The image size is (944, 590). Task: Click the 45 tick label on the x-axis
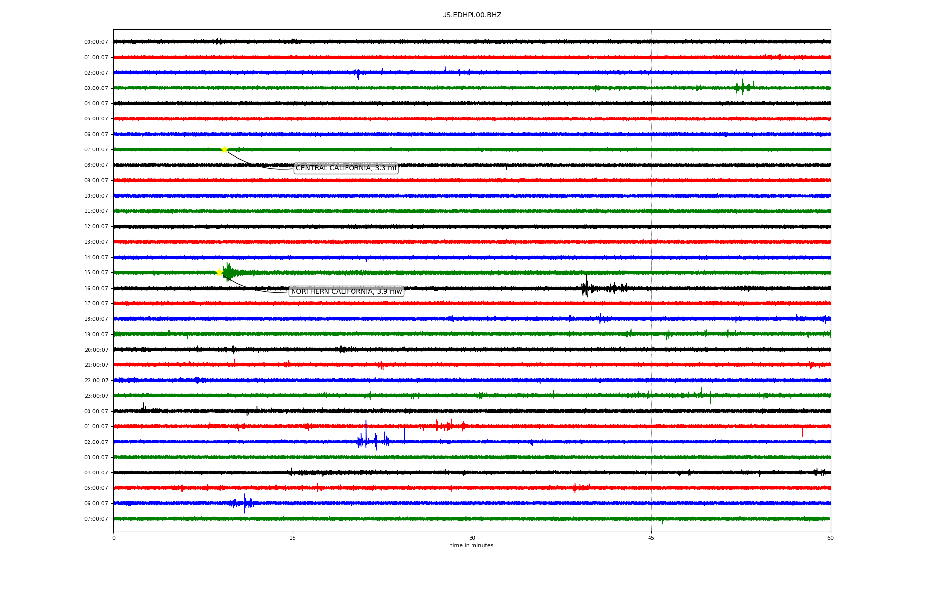(x=651, y=538)
